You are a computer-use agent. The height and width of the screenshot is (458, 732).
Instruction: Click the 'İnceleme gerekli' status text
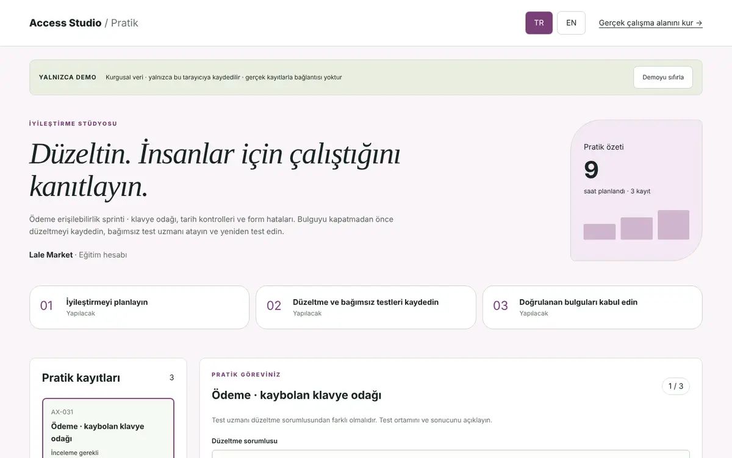pyautogui.click(x=74, y=453)
